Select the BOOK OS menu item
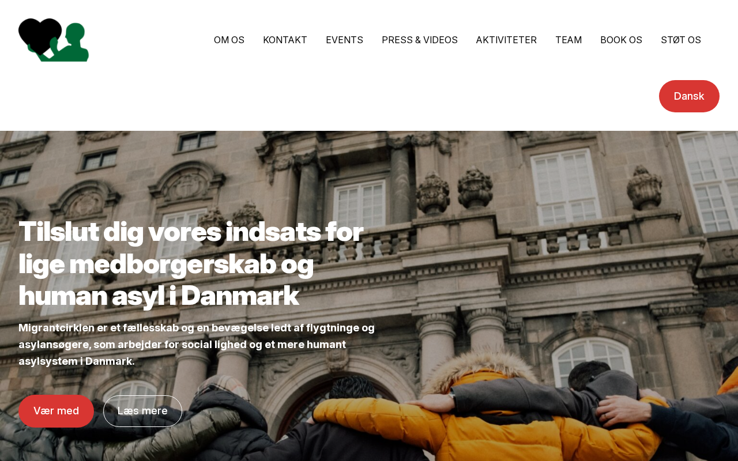Viewport: 738px width, 461px height. pyautogui.click(x=621, y=40)
